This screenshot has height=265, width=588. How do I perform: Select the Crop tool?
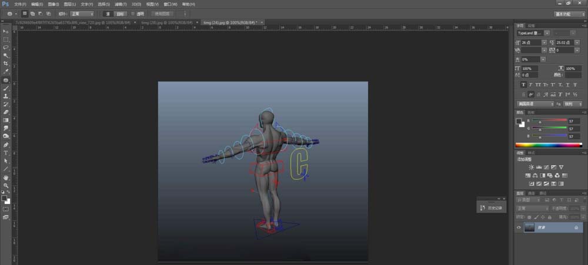coord(6,63)
